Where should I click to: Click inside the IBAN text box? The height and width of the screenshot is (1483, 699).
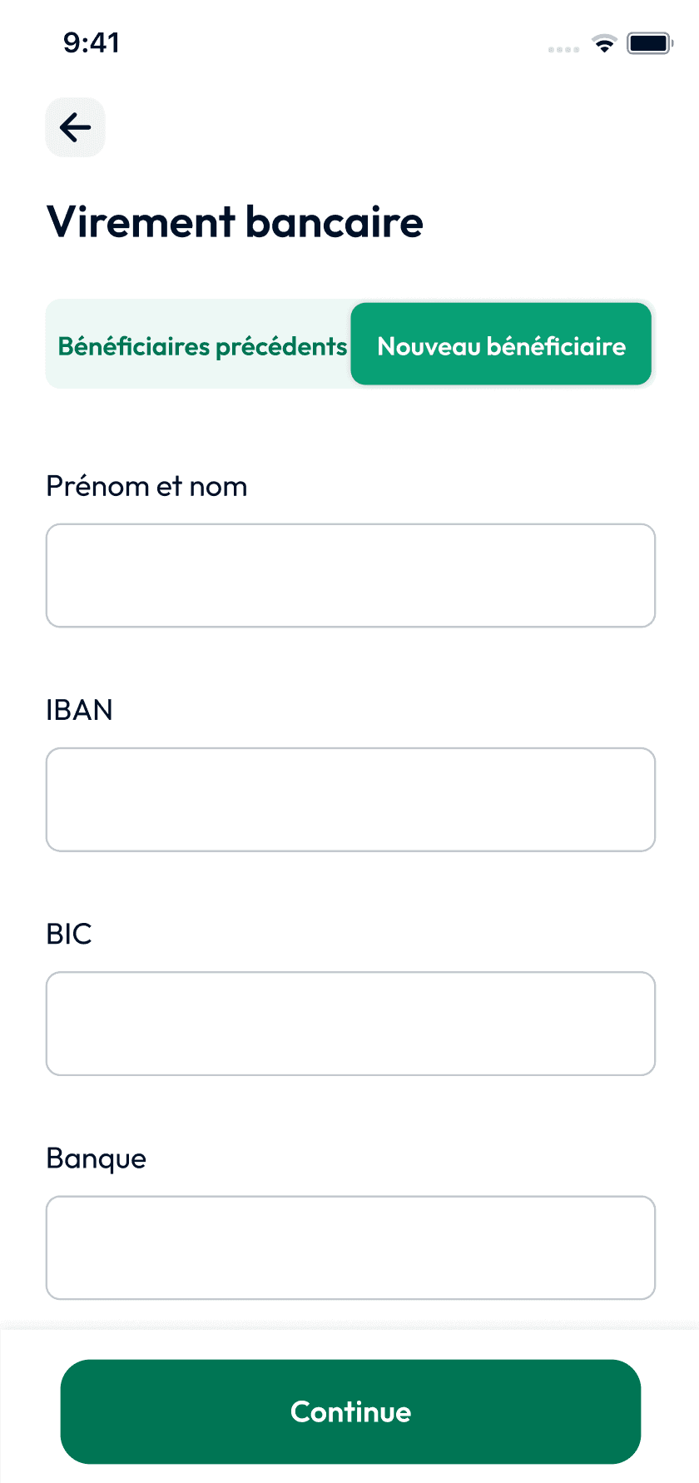[x=350, y=799]
